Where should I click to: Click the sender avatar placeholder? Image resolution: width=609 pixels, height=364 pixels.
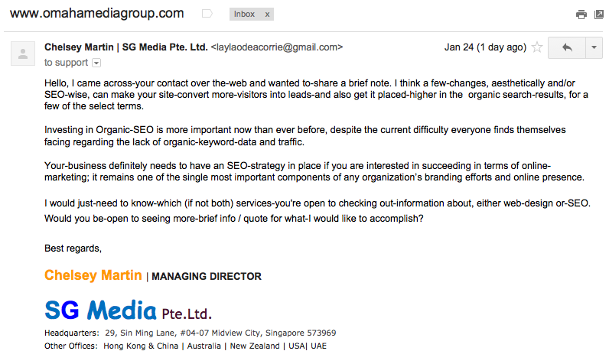point(23,54)
